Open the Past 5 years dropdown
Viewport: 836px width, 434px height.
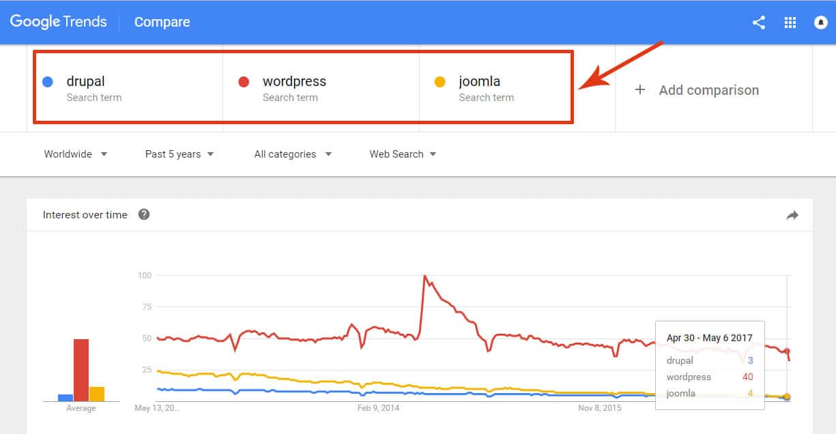[x=179, y=154]
